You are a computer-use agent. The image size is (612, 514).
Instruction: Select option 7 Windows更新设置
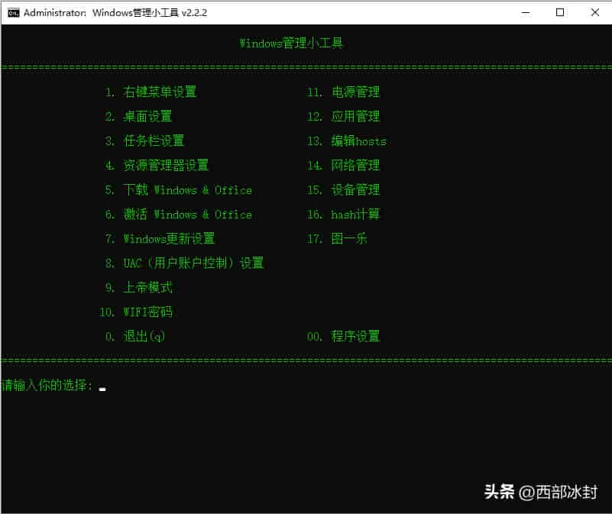click(160, 238)
